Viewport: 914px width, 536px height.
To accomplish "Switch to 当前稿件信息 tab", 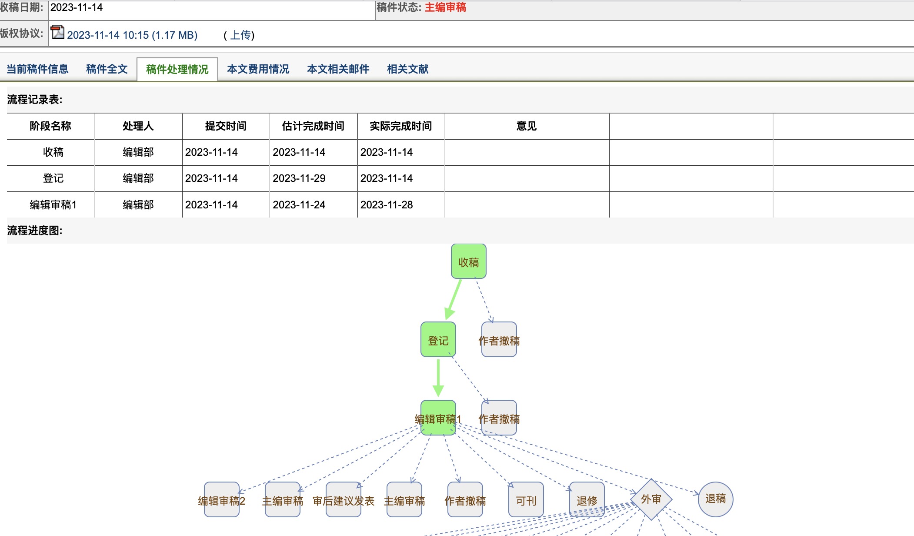I will coord(37,69).
